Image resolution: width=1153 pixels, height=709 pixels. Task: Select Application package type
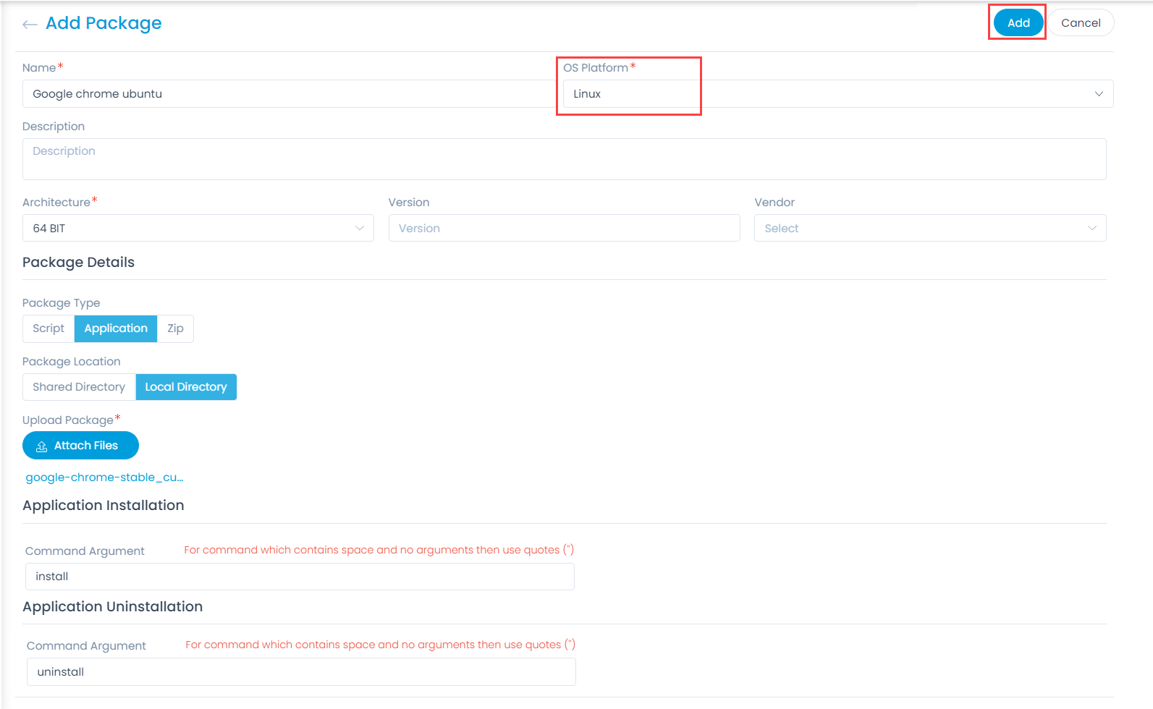116,328
